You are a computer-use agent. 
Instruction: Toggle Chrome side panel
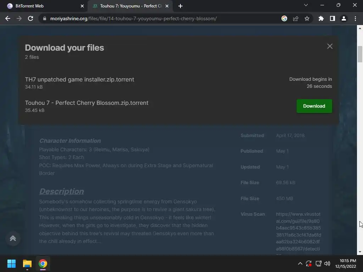tap(332, 18)
